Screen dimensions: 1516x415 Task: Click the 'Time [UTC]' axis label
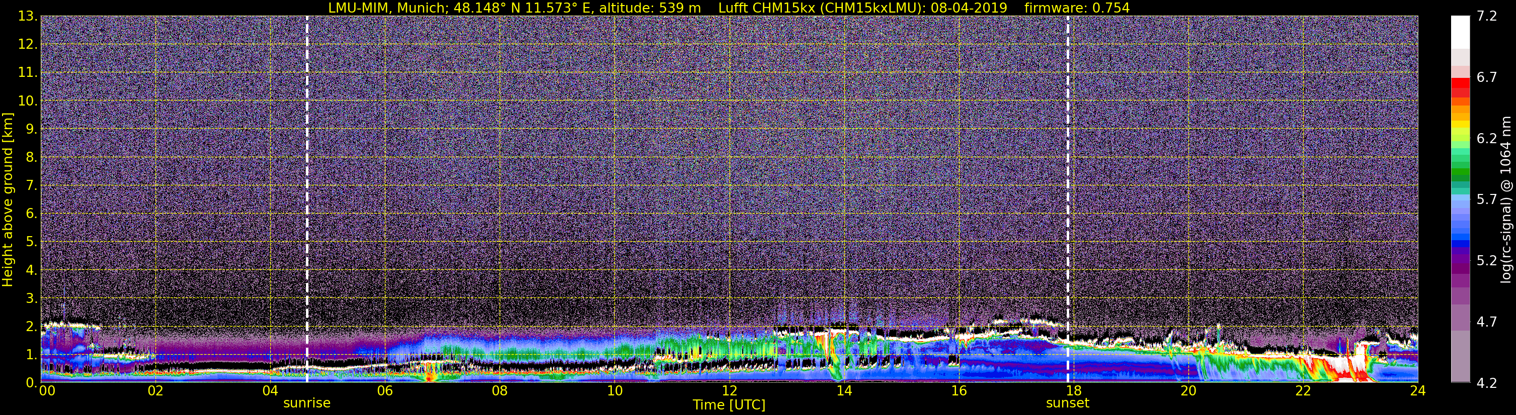[x=729, y=404]
